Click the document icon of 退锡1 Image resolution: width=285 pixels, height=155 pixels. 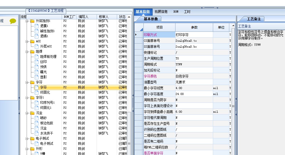[x=37, y=36]
